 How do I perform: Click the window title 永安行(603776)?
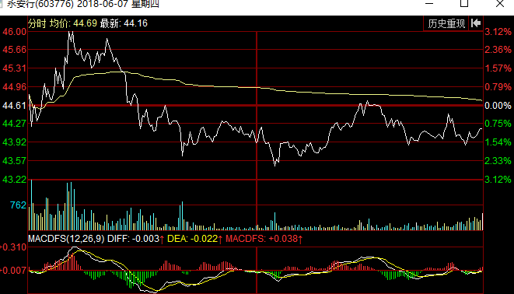point(40,4)
